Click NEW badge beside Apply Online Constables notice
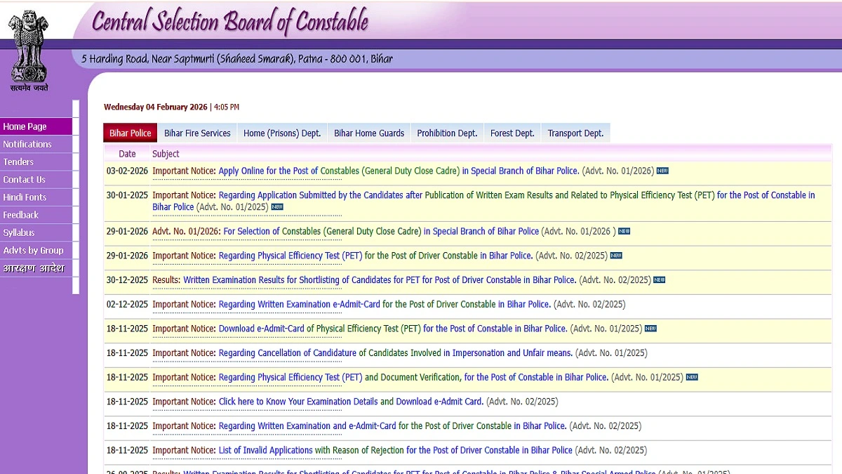Viewport: 842px width, 474px height. (x=662, y=171)
